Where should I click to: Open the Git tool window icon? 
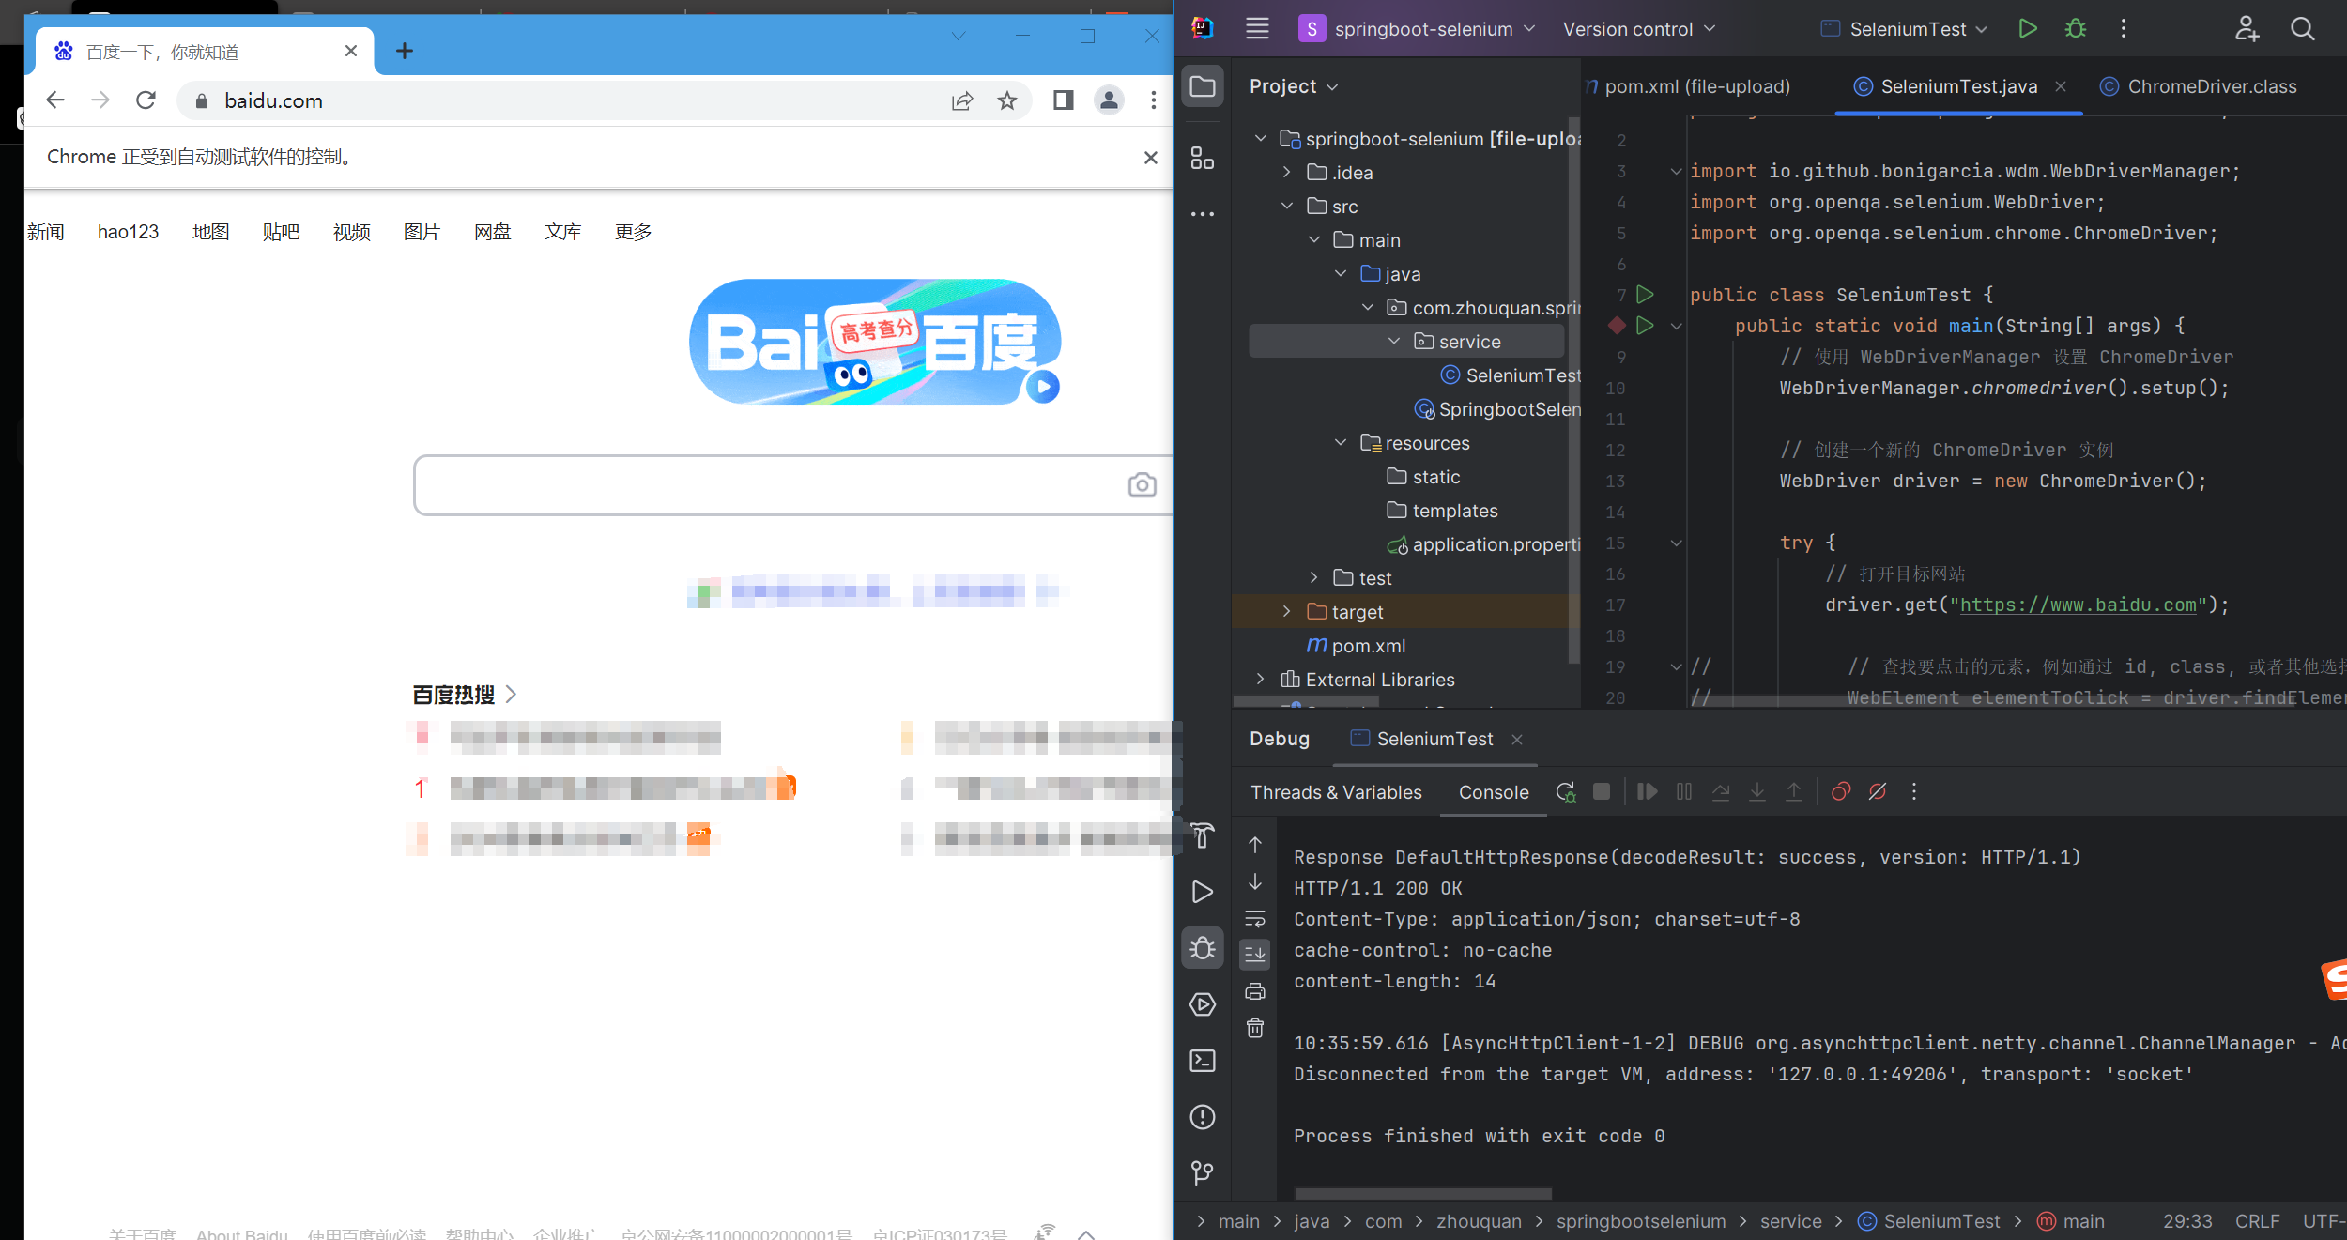tap(1202, 1172)
